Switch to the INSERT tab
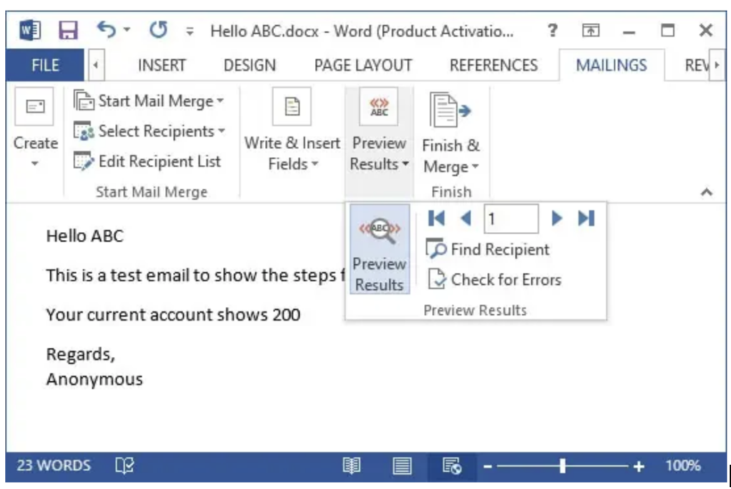Screen dimensions: 731x489 [x=161, y=65]
